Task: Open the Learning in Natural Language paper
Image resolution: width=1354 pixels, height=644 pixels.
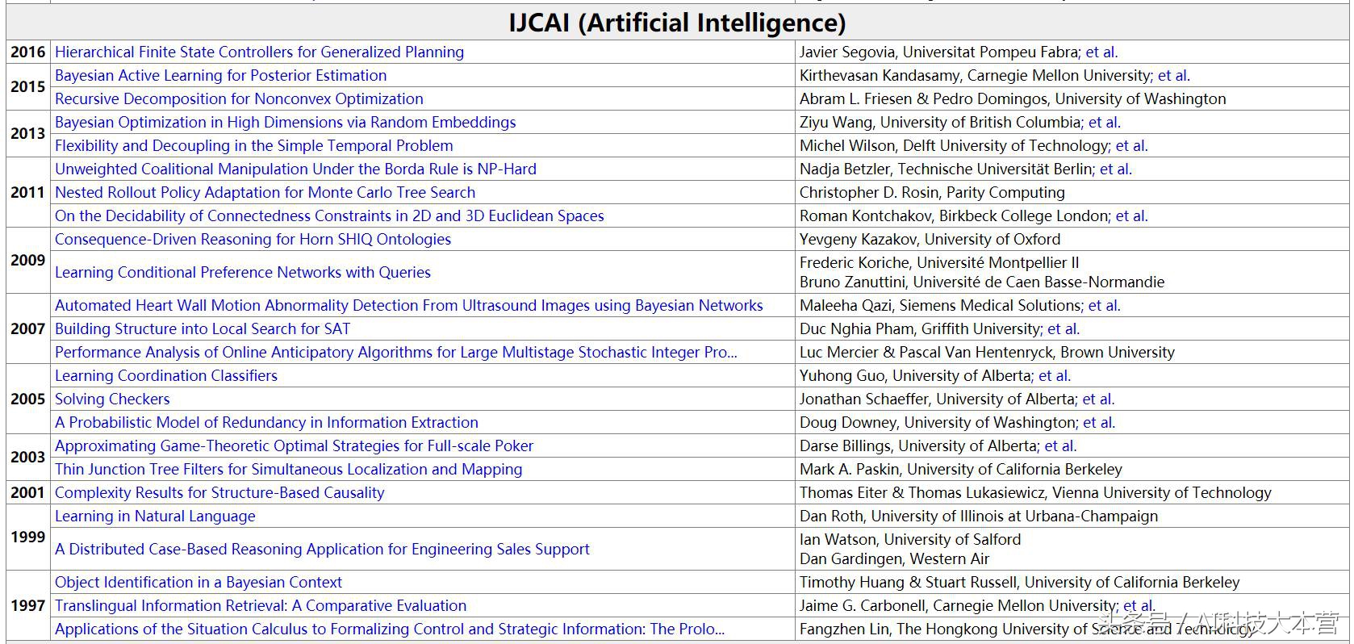Action: click(x=155, y=516)
